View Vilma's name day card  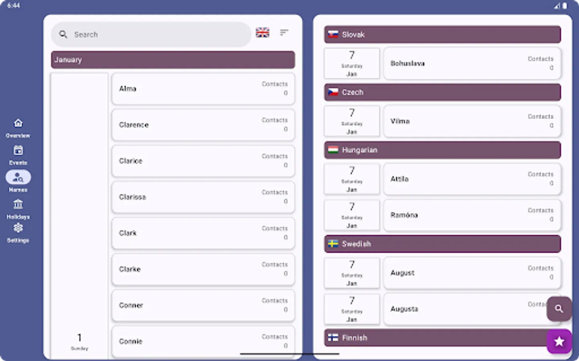coord(472,121)
